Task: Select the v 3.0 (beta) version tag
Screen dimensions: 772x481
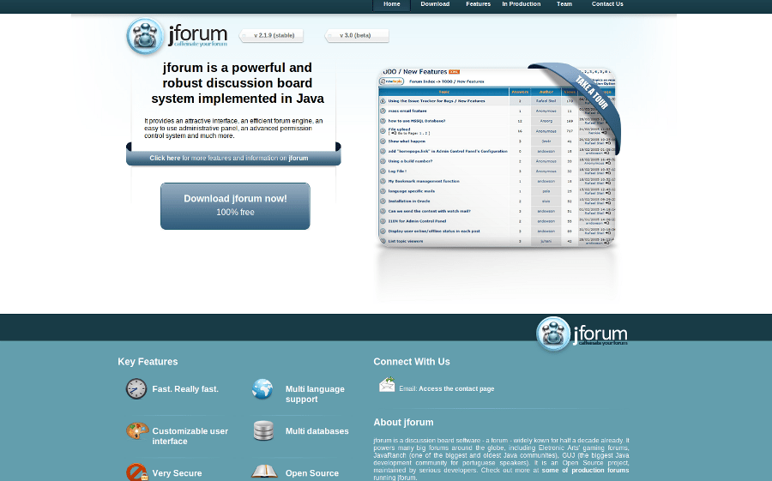Action: click(357, 35)
